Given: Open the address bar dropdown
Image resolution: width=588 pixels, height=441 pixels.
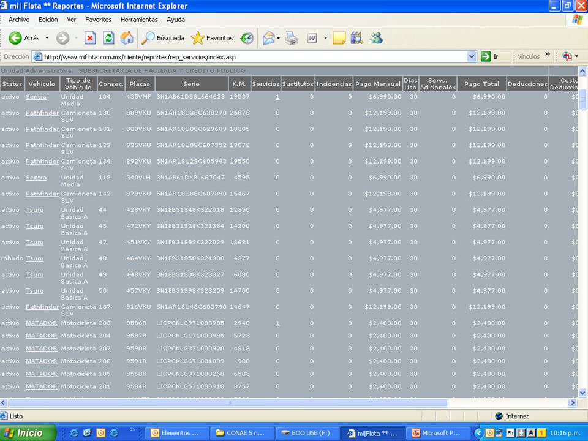Looking at the screenshot, I should [x=472, y=56].
